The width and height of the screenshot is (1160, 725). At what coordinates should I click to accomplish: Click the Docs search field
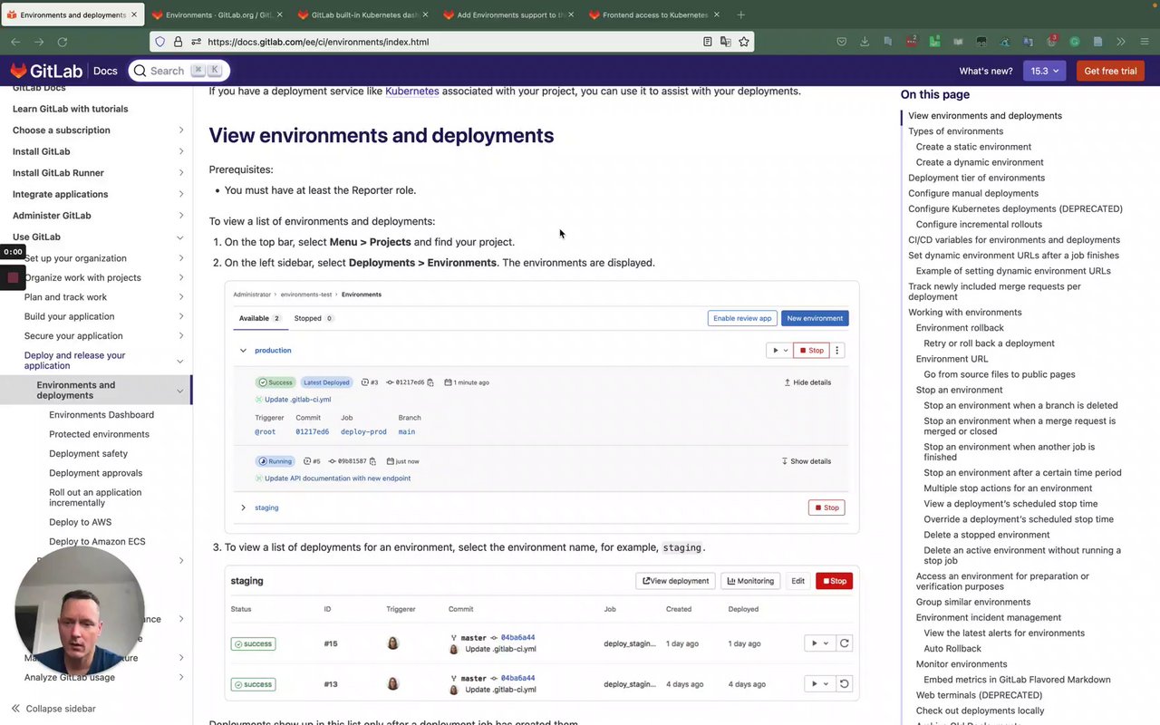click(179, 71)
